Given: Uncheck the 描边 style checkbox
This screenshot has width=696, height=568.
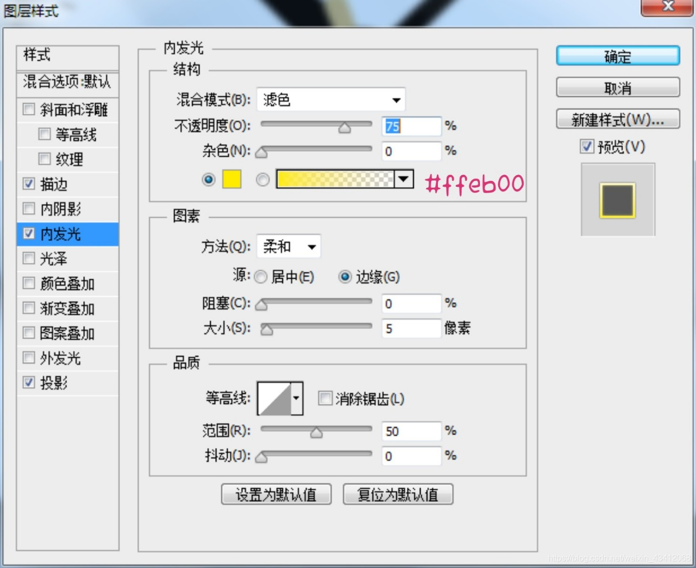Looking at the screenshot, I should pos(28,184).
